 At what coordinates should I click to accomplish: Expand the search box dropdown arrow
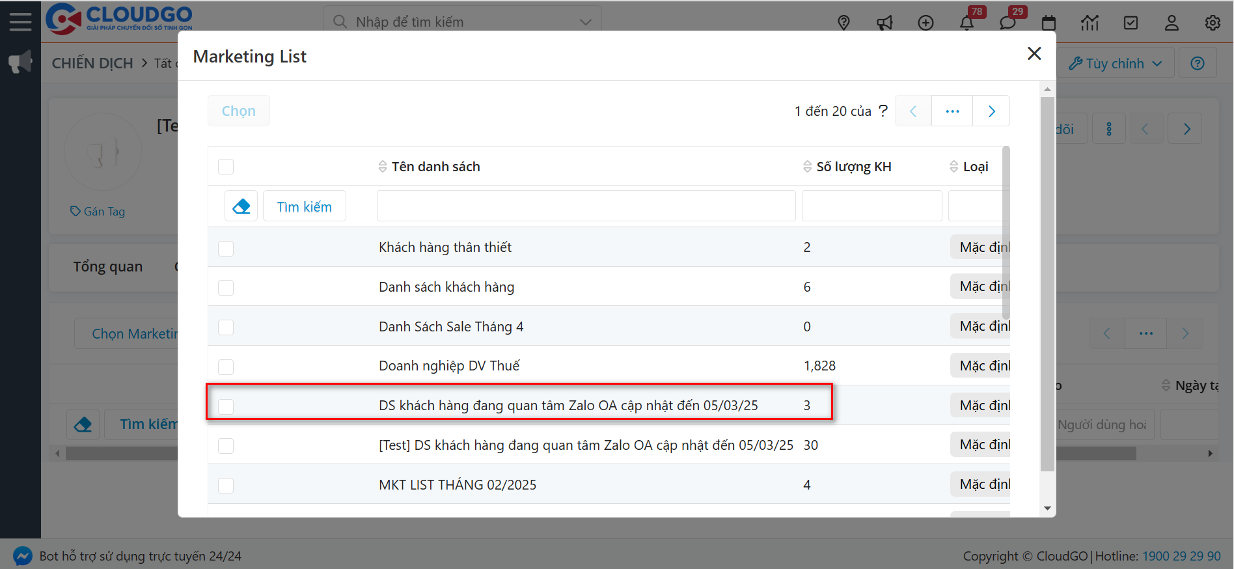point(585,22)
